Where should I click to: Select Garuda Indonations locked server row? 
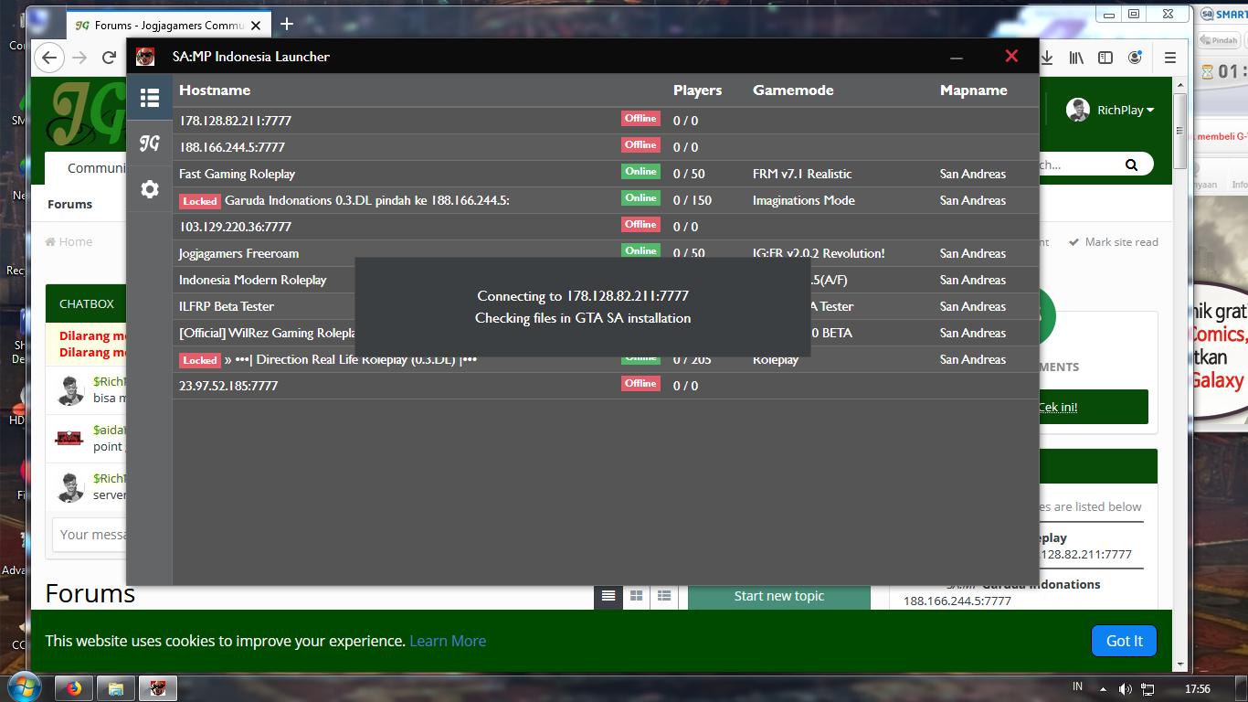pos(606,200)
